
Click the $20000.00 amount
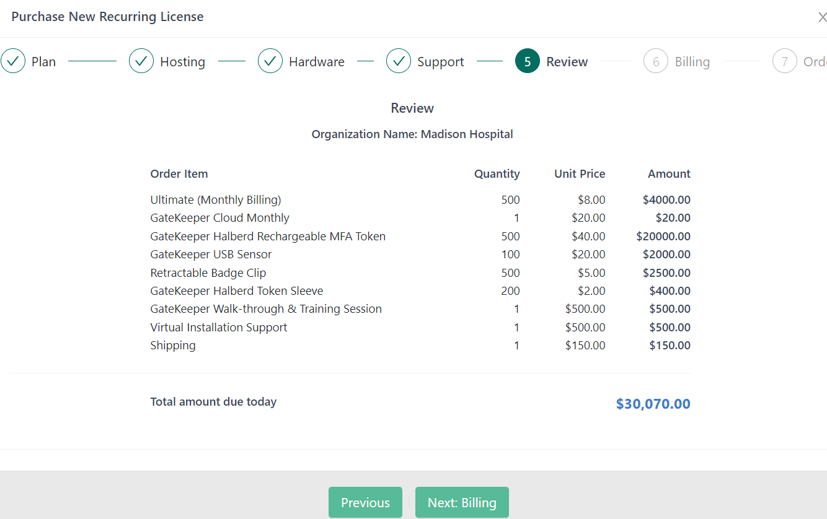coord(663,237)
